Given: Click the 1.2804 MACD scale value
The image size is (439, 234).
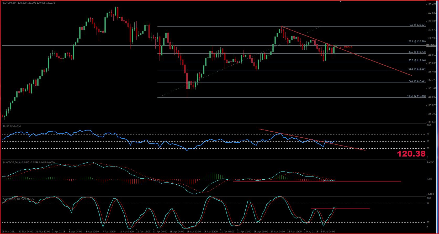Looking at the screenshot, I should point(431,162).
